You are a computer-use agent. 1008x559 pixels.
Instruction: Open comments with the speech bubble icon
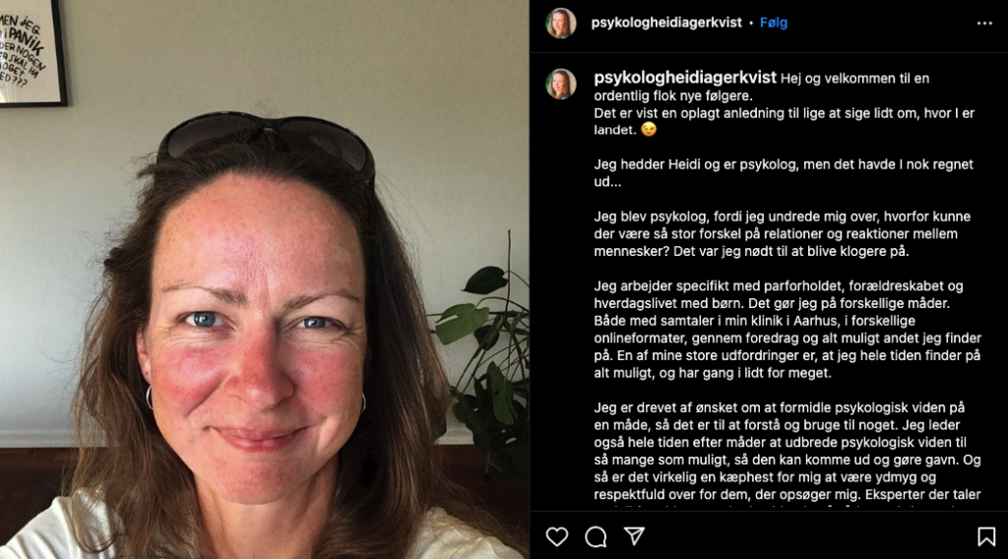click(596, 536)
